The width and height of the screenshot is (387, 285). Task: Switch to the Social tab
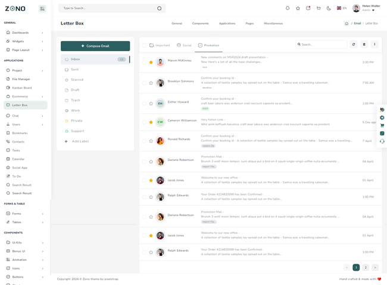184,45
